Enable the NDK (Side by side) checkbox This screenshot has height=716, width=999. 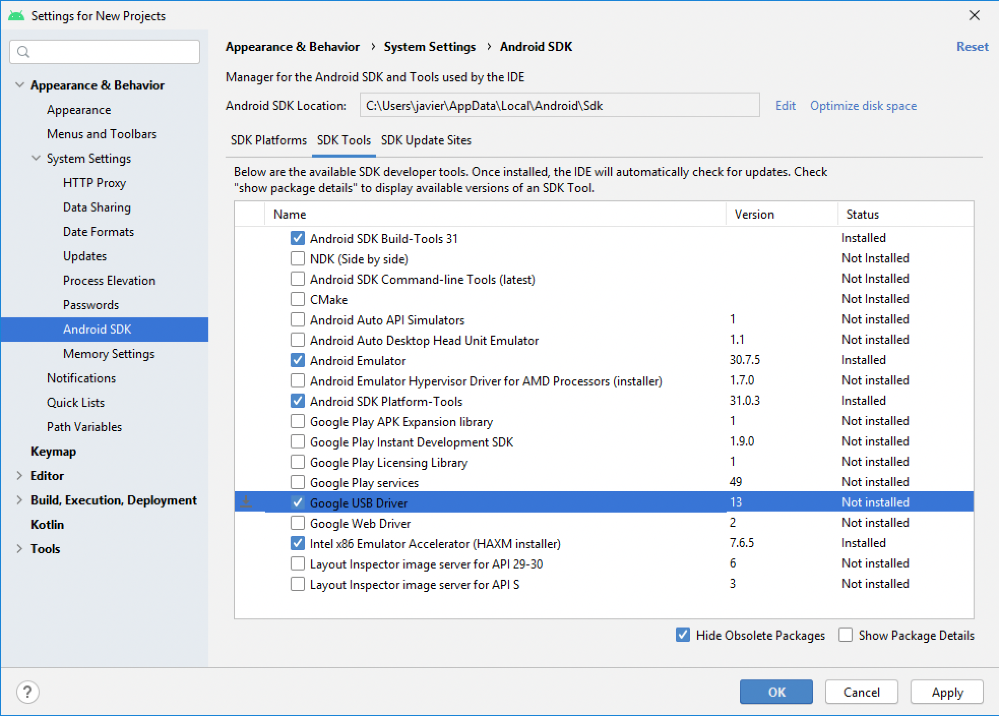[298, 259]
